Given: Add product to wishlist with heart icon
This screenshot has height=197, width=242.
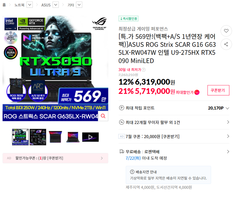Looking at the screenshot, I should click(226, 31).
